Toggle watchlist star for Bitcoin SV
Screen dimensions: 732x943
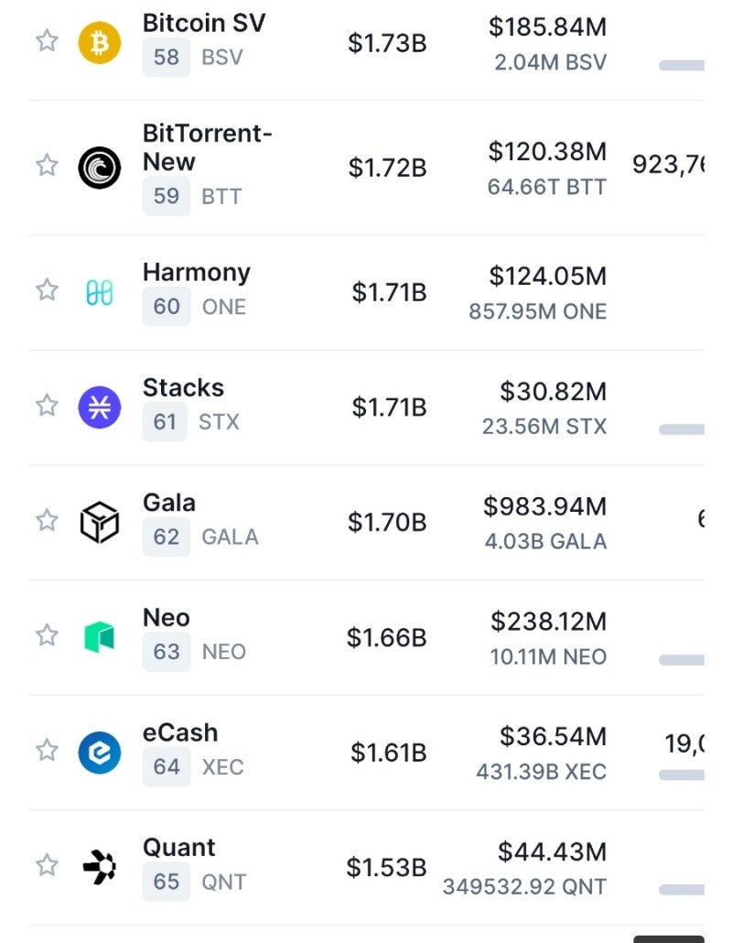pos(47,40)
